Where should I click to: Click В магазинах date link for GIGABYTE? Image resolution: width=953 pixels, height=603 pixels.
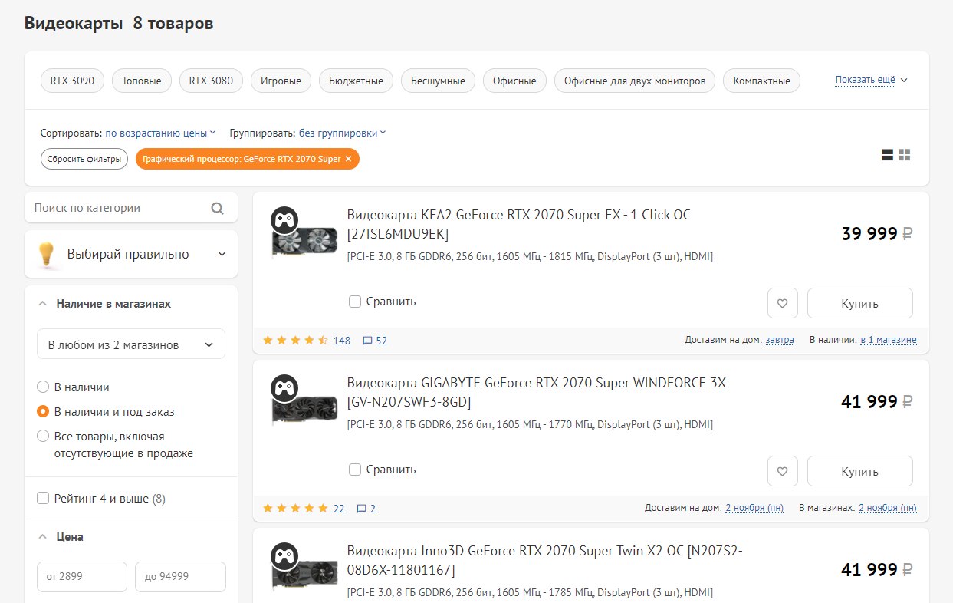pos(888,508)
